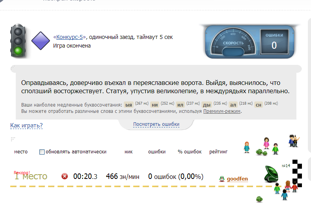311x210 pixels.
Task: Click the '00:20.3' time value
Action: tap(85, 176)
